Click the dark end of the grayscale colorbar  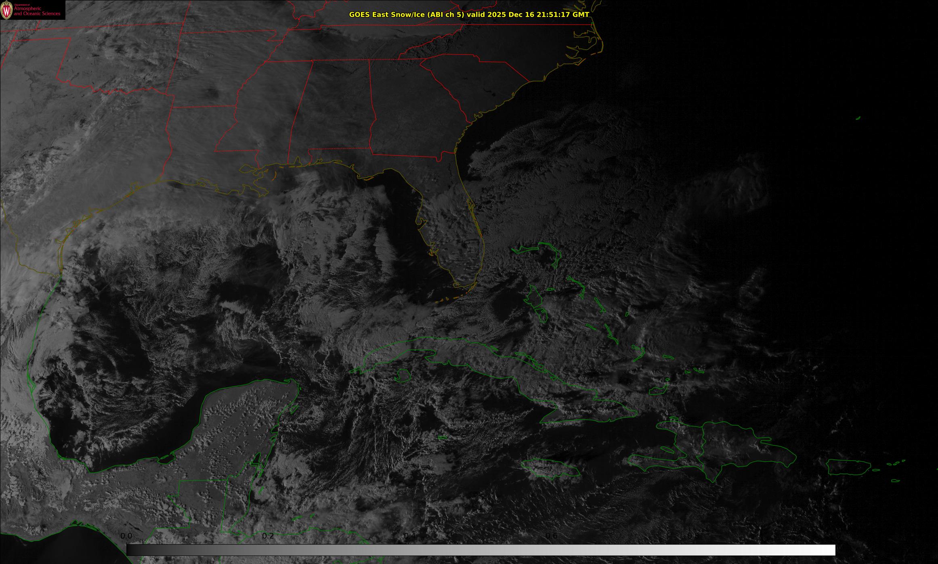tap(131, 550)
